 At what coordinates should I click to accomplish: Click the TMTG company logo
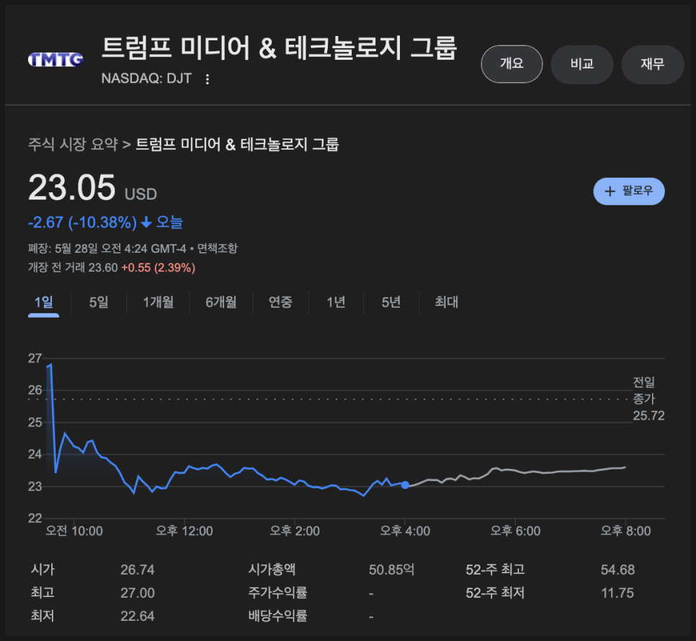click(x=55, y=60)
